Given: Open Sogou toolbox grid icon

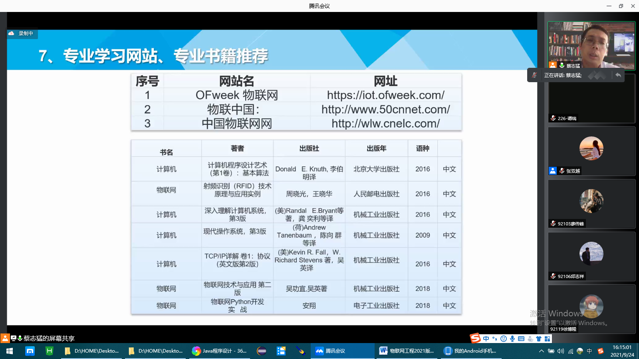Looking at the screenshot, I should click(x=548, y=339).
